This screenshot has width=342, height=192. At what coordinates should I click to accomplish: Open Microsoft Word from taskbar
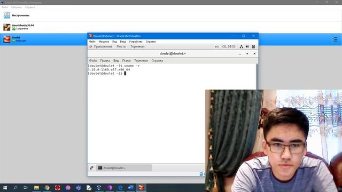130,188
